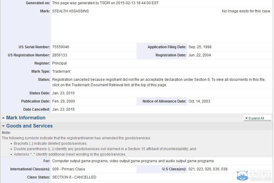This screenshot has width=274, height=183.
Task: Select the Status Date Jan. 23, 2015
Action: [x=63, y=93]
